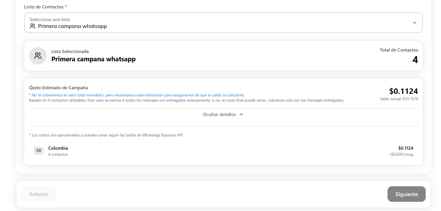This screenshot has height=211, width=441.
Task: Open the 'Selecciona una lista' dropdown
Action: point(223,23)
